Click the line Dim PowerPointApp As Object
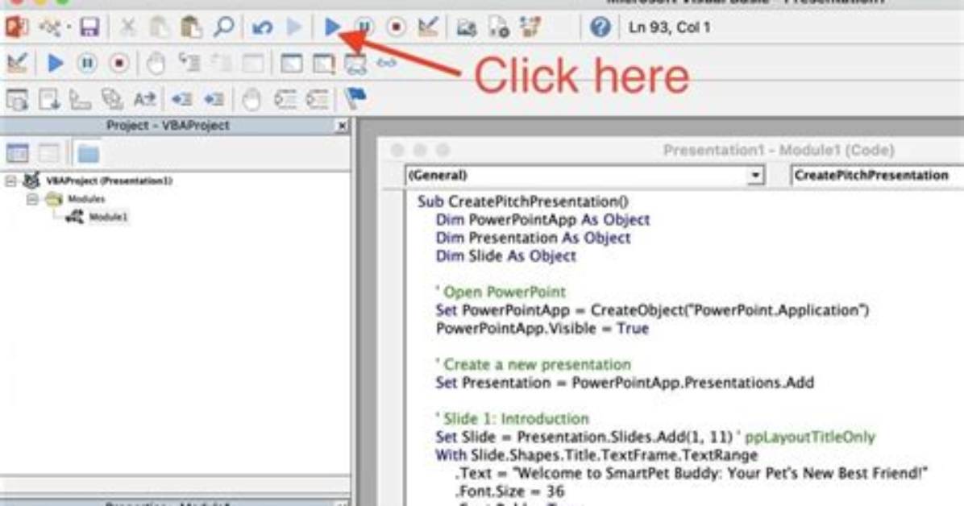Screen dimensions: 964x506 click(x=542, y=219)
